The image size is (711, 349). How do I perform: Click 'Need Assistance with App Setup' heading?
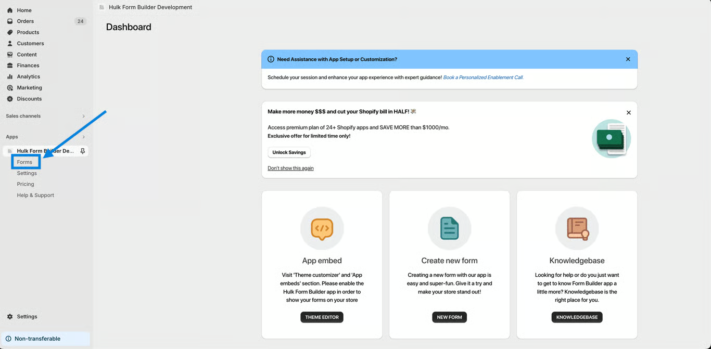pyautogui.click(x=337, y=59)
